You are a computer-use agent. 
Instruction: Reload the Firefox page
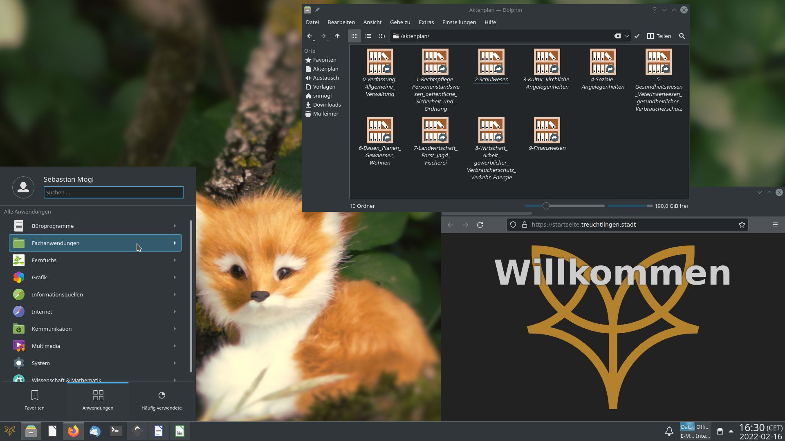click(480, 225)
